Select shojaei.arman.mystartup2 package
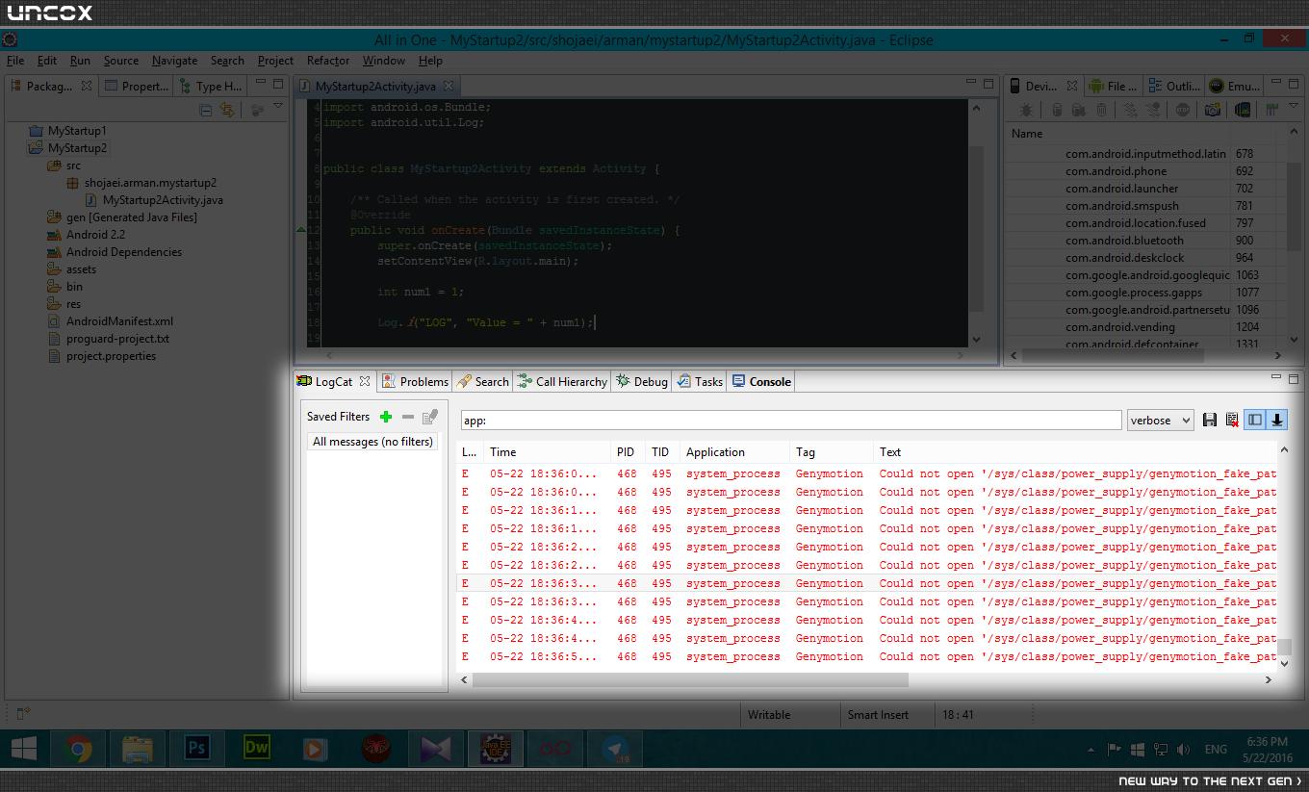 coord(141,183)
